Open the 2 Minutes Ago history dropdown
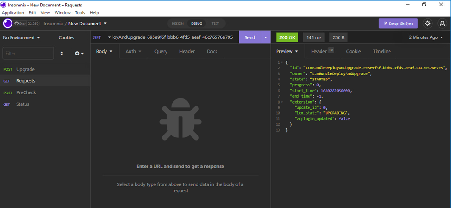The width and height of the screenshot is (451, 208). point(426,37)
